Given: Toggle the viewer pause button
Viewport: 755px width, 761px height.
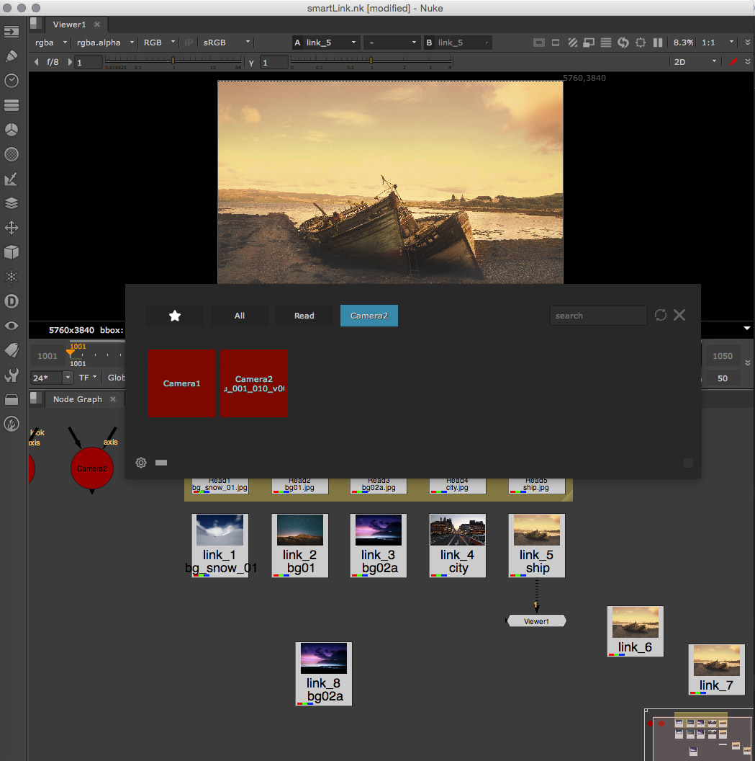Looking at the screenshot, I should coord(657,43).
